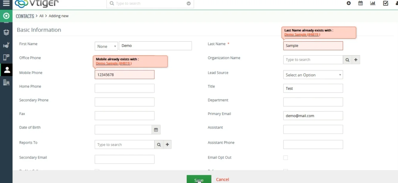The height and width of the screenshot is (183, 398).
Task: Open the calendar icon in top bar
Action: [x=360, y=3]
